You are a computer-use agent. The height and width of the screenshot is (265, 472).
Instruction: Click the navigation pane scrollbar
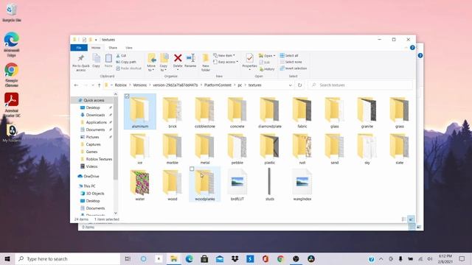click(116, 138)
